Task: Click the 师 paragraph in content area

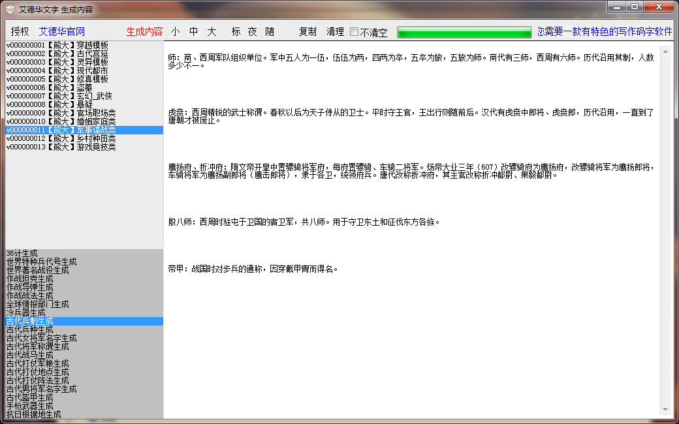Action: click(x=411, y=61)
